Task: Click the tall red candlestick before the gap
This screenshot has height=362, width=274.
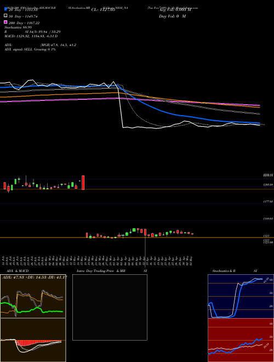Action: (83, 183)
